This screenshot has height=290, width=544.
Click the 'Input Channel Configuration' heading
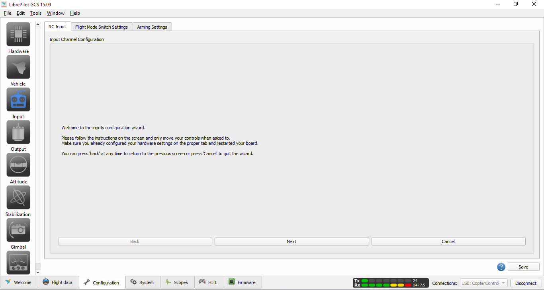76,39
